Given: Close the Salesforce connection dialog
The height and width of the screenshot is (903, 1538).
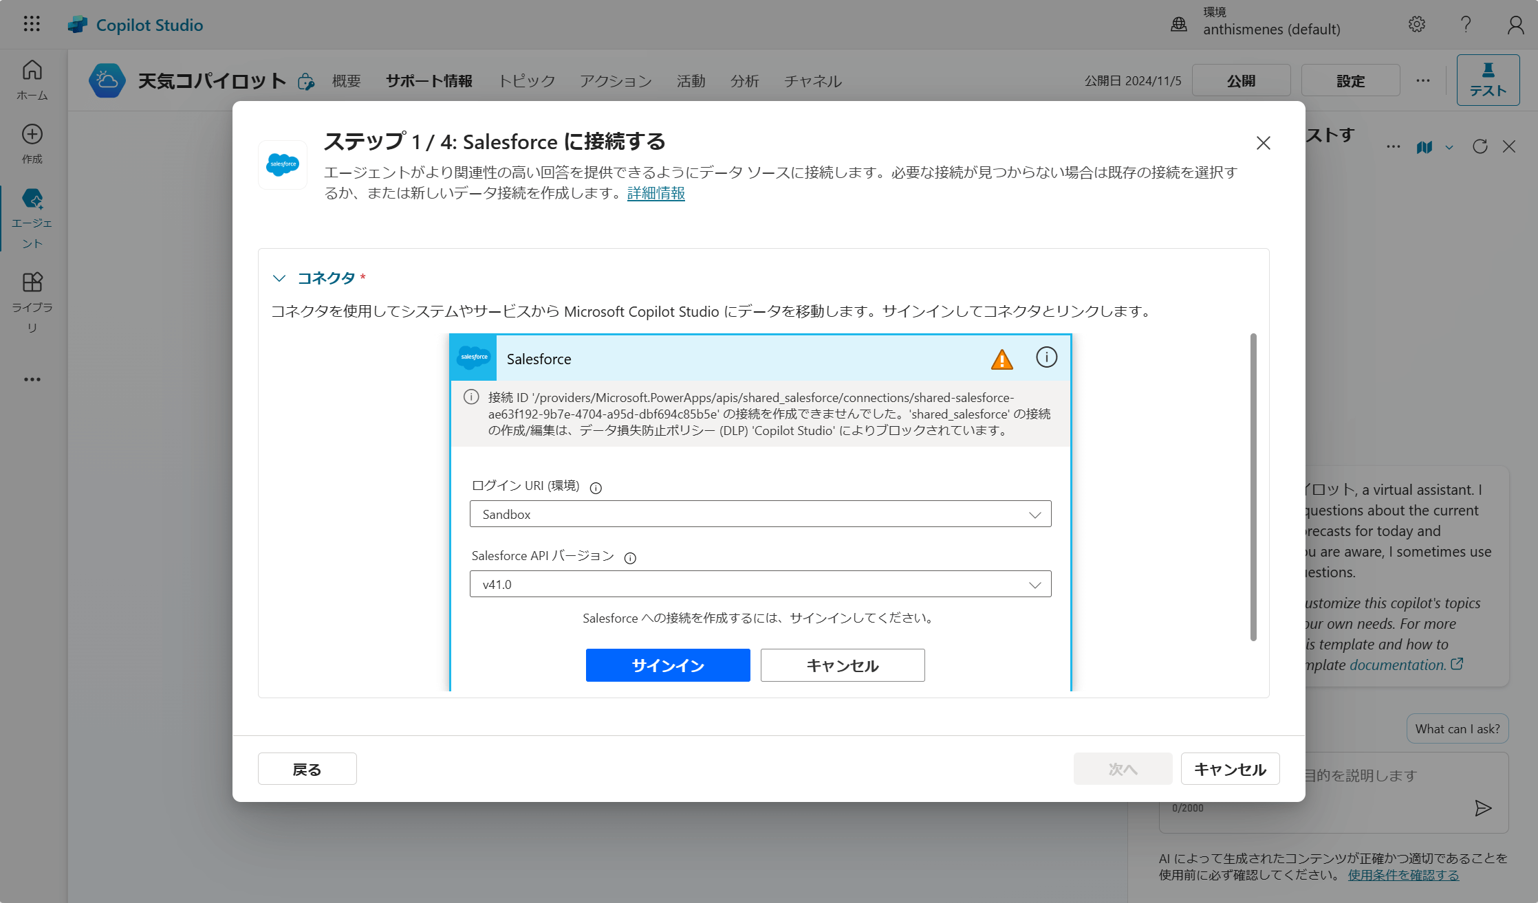Looking at the screenshot, I should (x=1264, y=143).
